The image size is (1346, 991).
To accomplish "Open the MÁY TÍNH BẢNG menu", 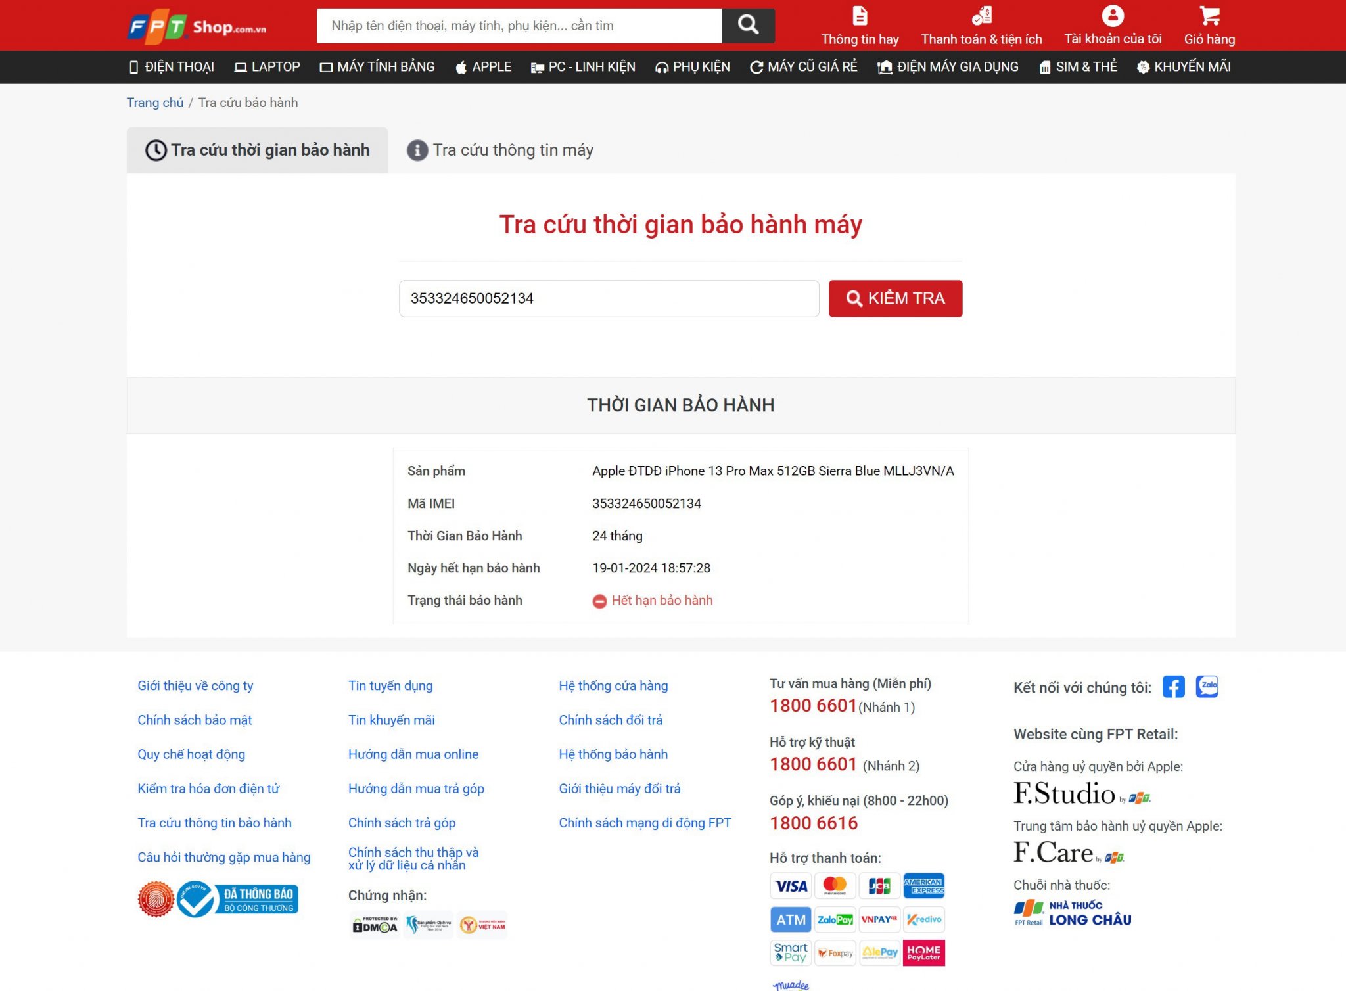I will tap(377, 67).
